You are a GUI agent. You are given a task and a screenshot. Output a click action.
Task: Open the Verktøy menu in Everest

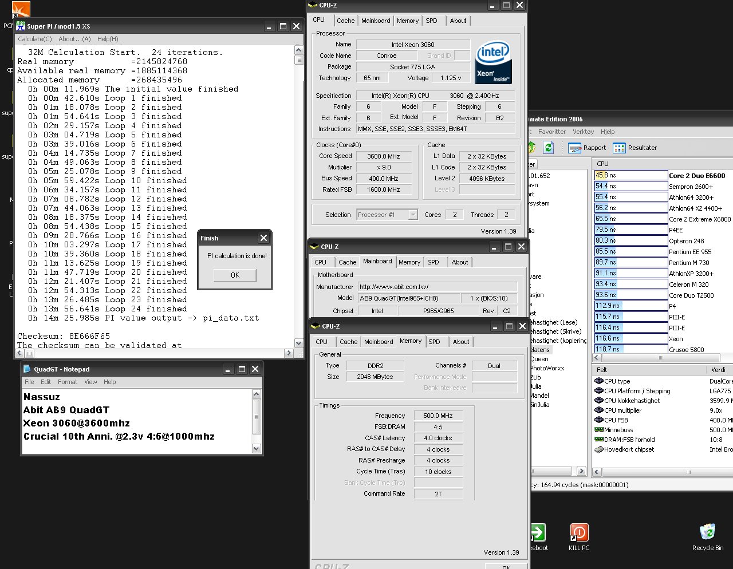[584, 132]
